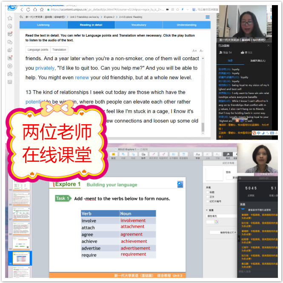
Task: Toggle the body checkbox in appearance section
Action: 207,197
